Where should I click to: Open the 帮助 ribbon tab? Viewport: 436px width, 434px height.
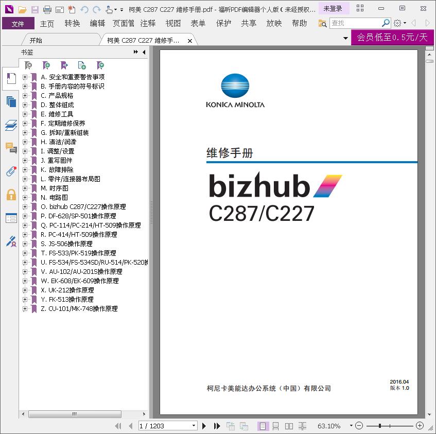[x=299, y=23]
